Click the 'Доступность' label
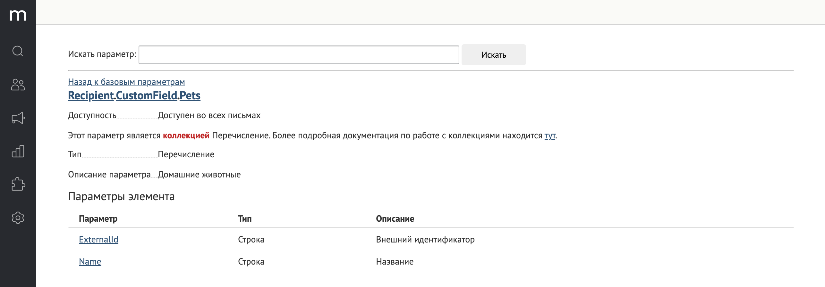Image resolution: width=825 pixels, height=287 pixels. click(x=92, y=115)
